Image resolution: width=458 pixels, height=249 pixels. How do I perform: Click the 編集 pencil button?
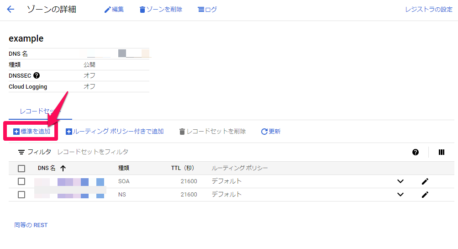pyautogui.click(x=114, y=10)
